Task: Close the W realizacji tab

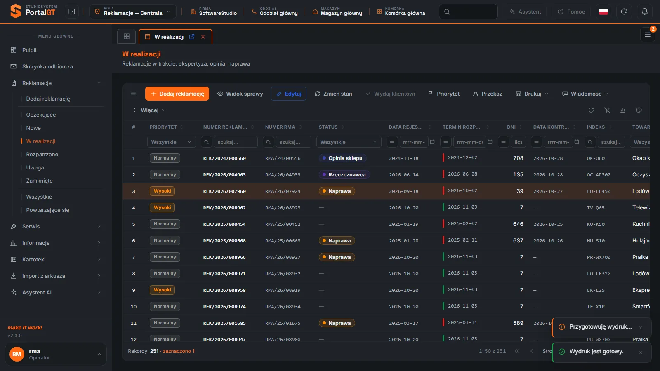Action: click(x=203, y=37)
